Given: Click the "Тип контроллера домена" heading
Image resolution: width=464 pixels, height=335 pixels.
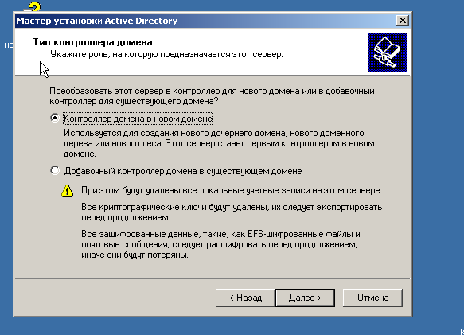Looking at the screenshot, I should [92, 42].
